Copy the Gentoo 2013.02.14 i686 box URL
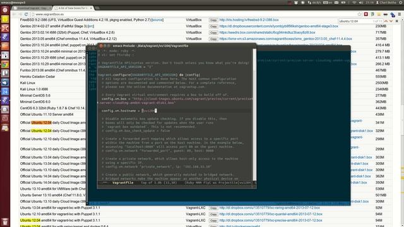The width and height of the screenshot is (404, 227). pos(213,33)
